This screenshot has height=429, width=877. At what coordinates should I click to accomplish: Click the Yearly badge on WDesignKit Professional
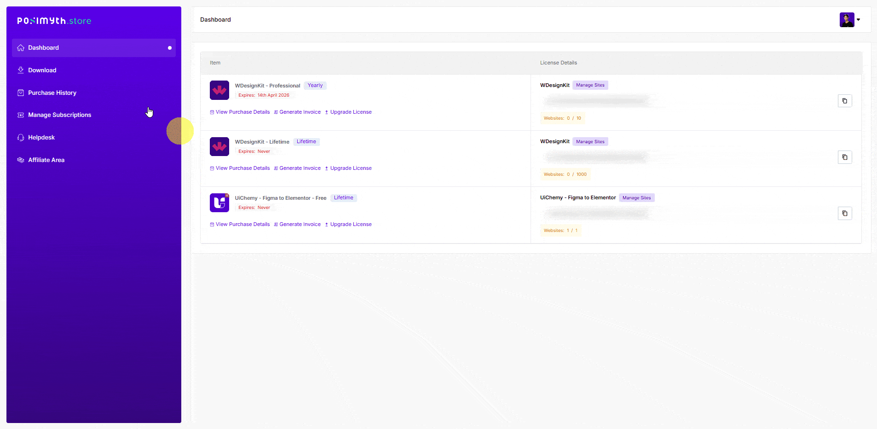315,86
